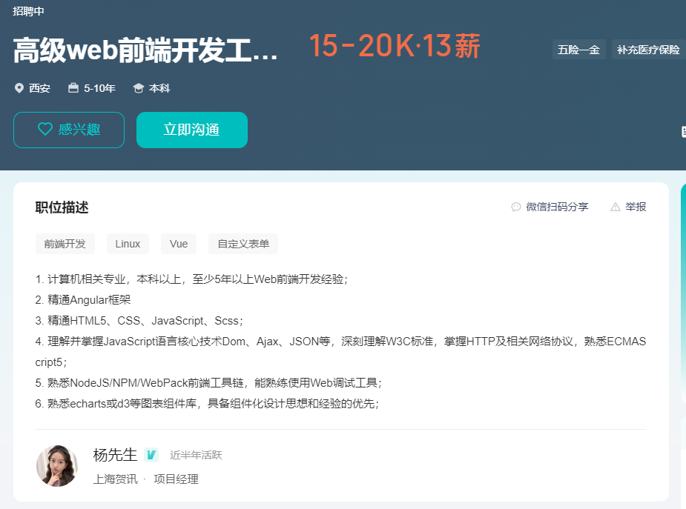
Task: Click the 补充医疗保险 benefit tag
Action: point(648,49)
